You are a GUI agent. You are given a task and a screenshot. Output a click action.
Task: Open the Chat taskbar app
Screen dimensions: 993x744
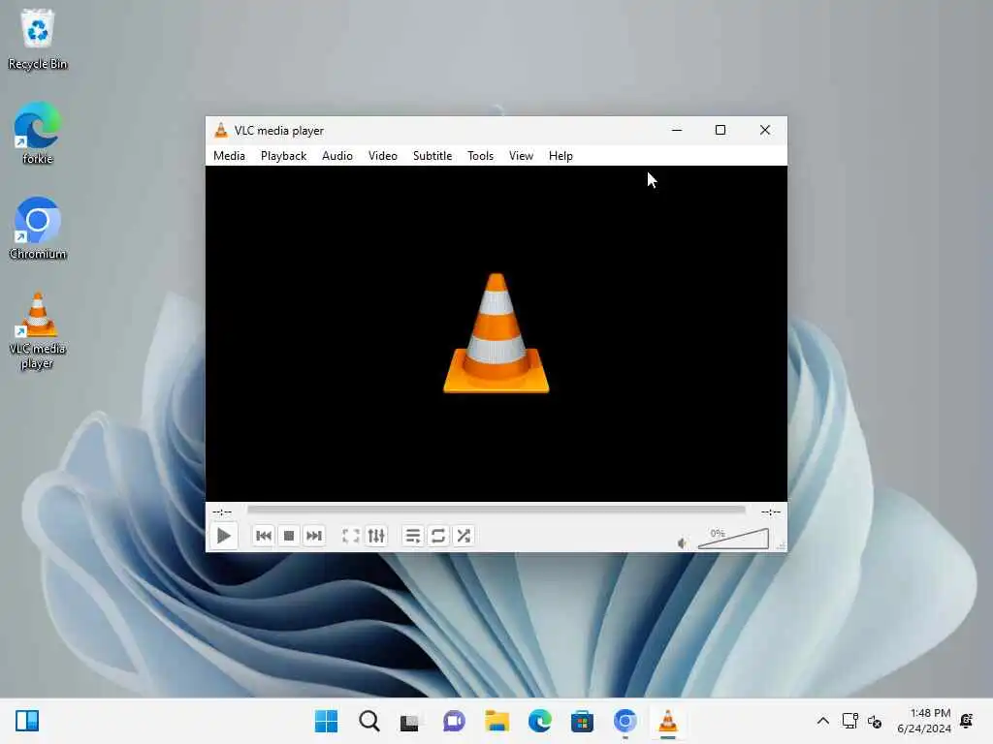(x=454, y=721)
